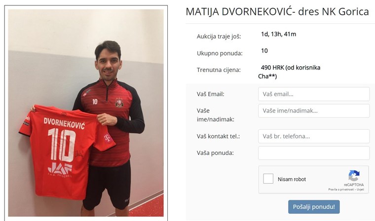375x221 pixels.
Task: Click the "Vaša ponuda:" label
Action: [x=215, y=153]
